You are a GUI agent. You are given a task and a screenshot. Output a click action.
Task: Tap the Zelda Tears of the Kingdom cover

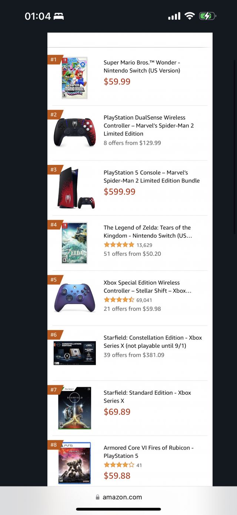click(x=74, y=243)
